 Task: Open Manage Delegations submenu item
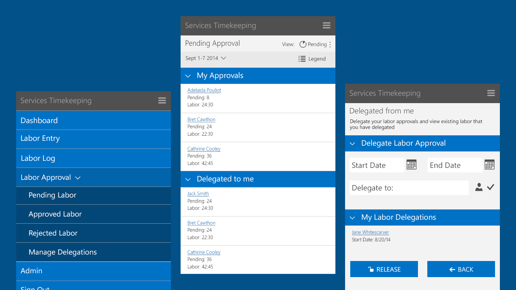[63, 252]
